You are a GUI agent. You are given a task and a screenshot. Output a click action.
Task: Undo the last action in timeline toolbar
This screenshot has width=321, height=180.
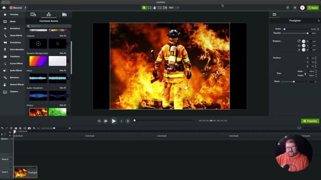pos(2,128)
